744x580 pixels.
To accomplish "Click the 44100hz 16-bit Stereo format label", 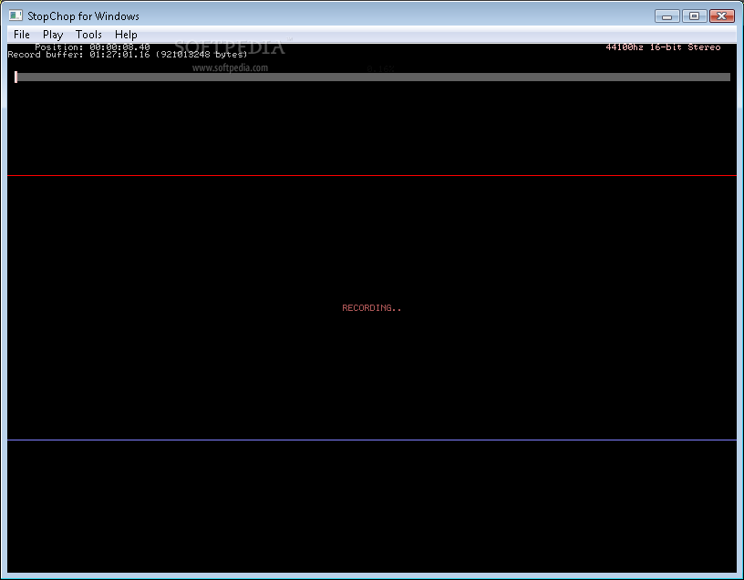I will tap(663, 47).
